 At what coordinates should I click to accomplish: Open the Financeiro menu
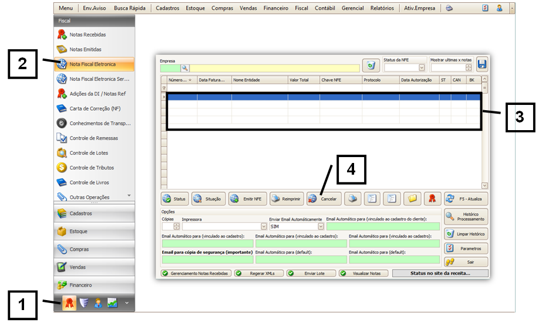tap(275, 8)
